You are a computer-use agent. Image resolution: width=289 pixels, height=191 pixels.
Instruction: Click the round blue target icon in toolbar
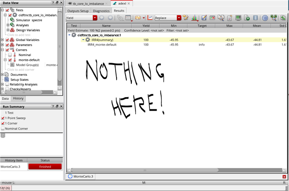266,18
